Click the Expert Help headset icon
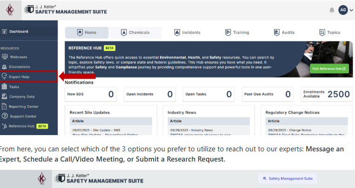This screenshot has height=188, width=355. click(4, 77)
